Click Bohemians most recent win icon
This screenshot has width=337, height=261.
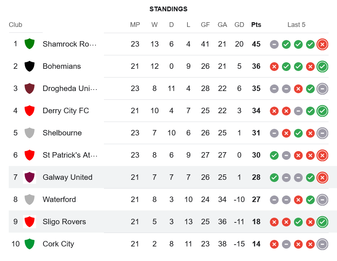(322, 67)
